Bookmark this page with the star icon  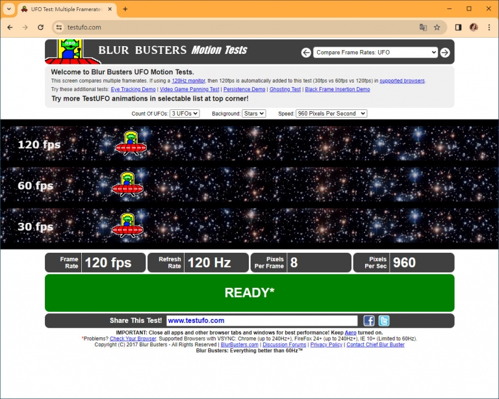pyautogui.click(x=437, y=27)
